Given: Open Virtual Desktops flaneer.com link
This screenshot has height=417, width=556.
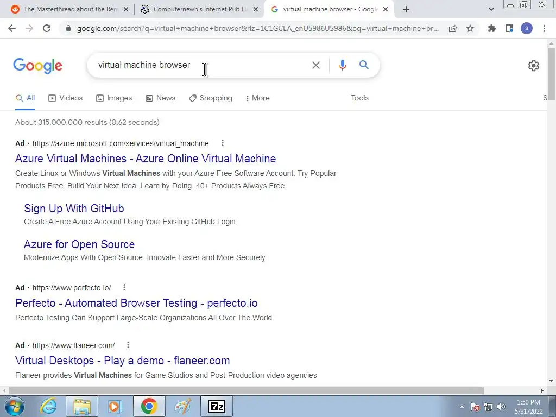Looking at the screenshot, I should tap(123, 361).
